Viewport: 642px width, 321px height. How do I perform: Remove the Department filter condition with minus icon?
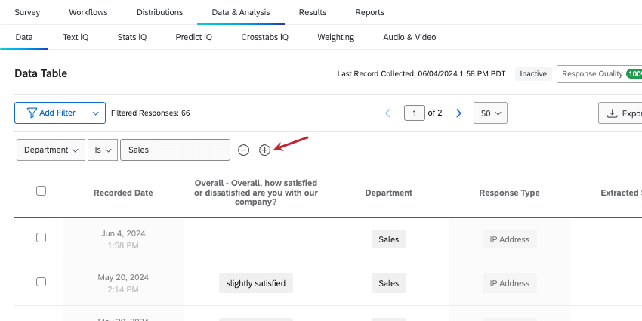pos(244,150)
